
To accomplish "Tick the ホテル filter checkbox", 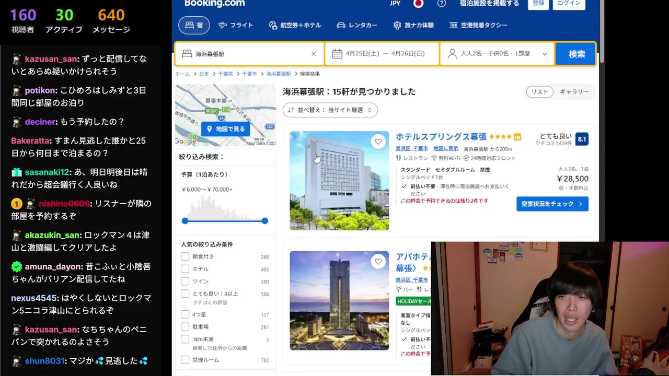I will click(185, 269).
